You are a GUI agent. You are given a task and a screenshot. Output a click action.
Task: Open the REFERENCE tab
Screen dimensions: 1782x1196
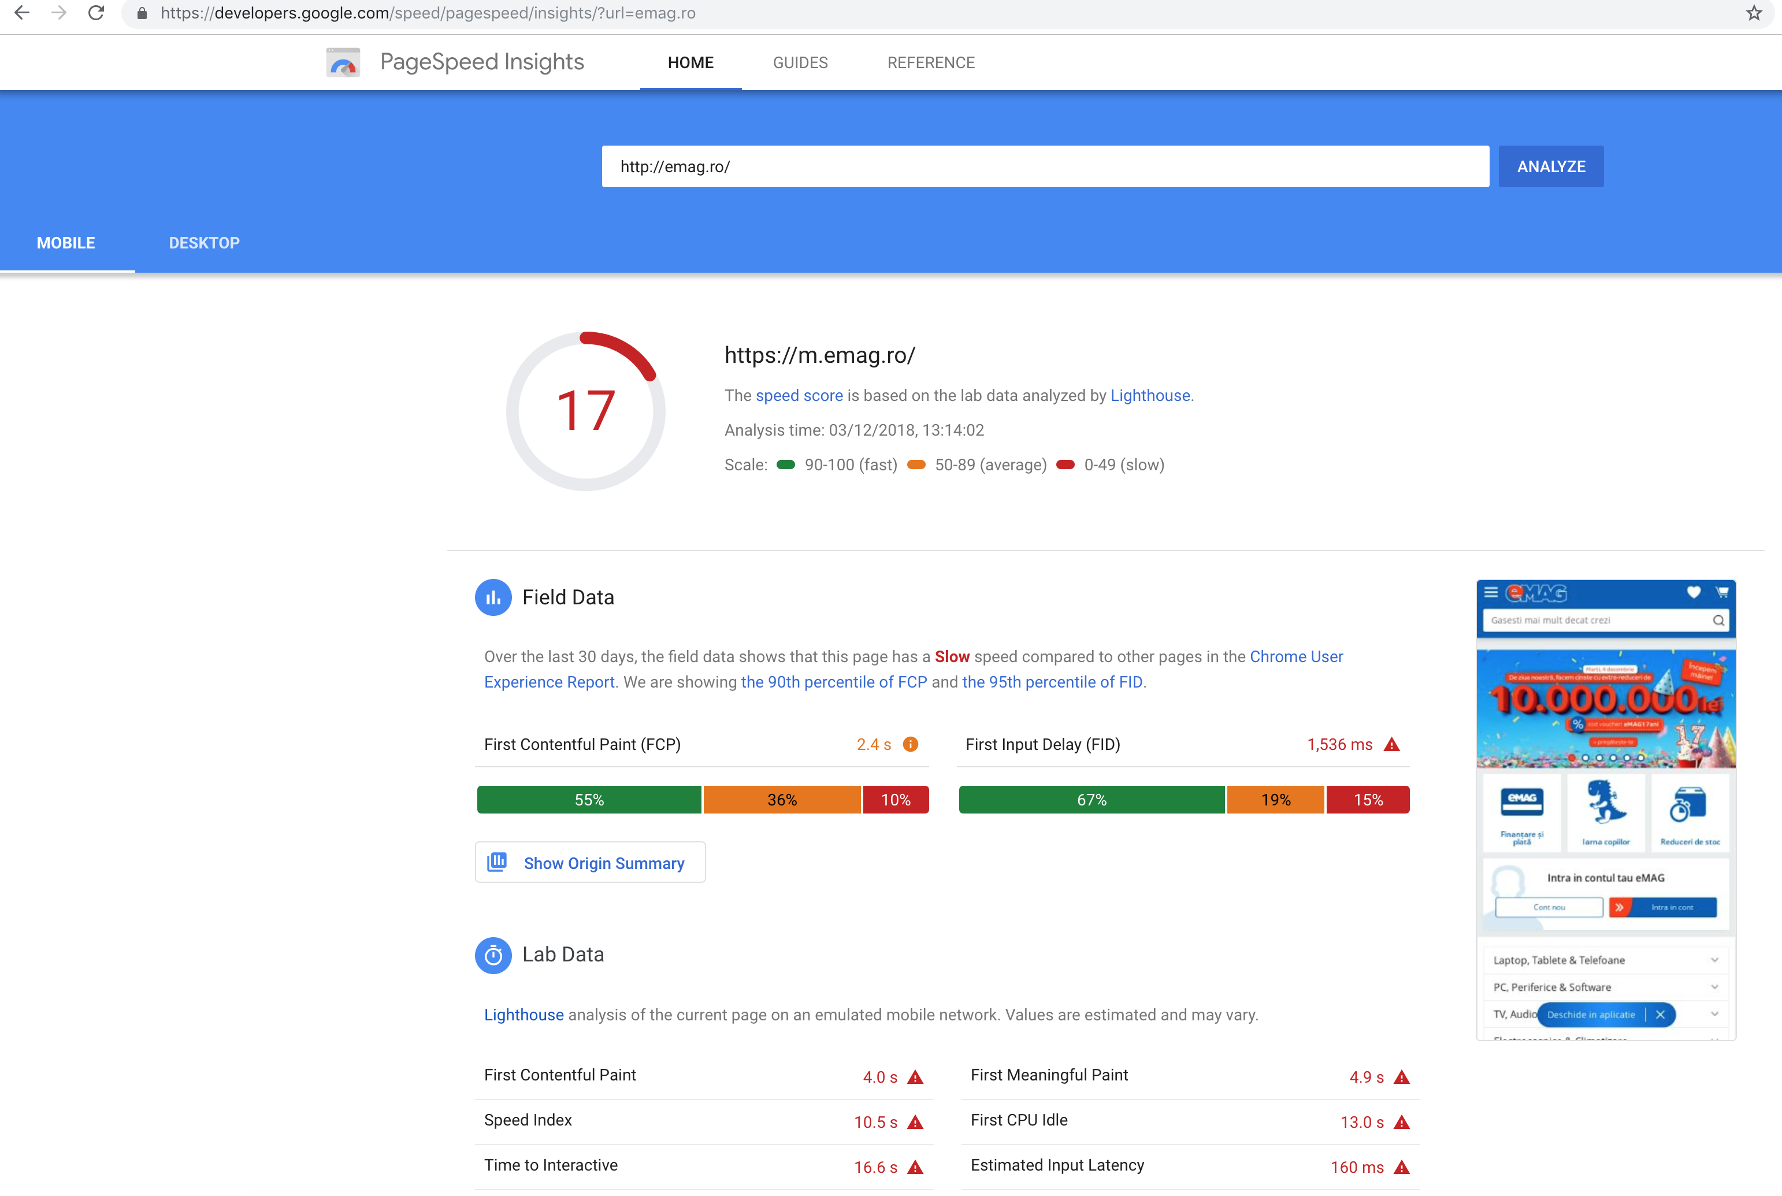(931, 62)
